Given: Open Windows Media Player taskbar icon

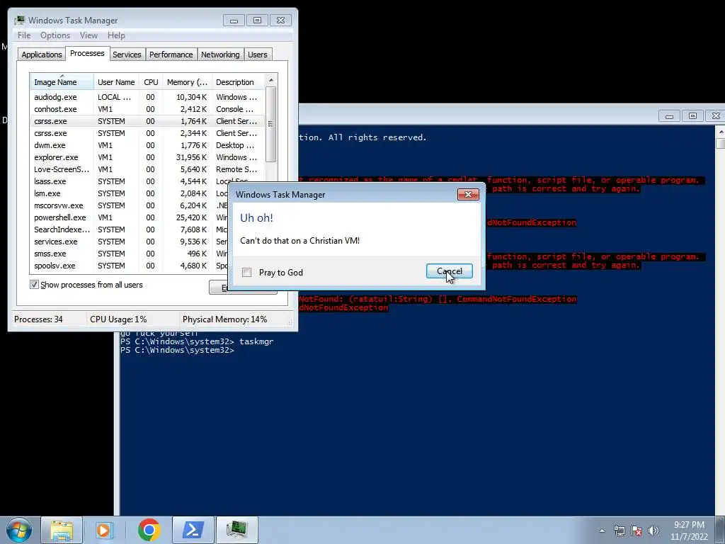Looking at the screenshot, I should point(103,530).
